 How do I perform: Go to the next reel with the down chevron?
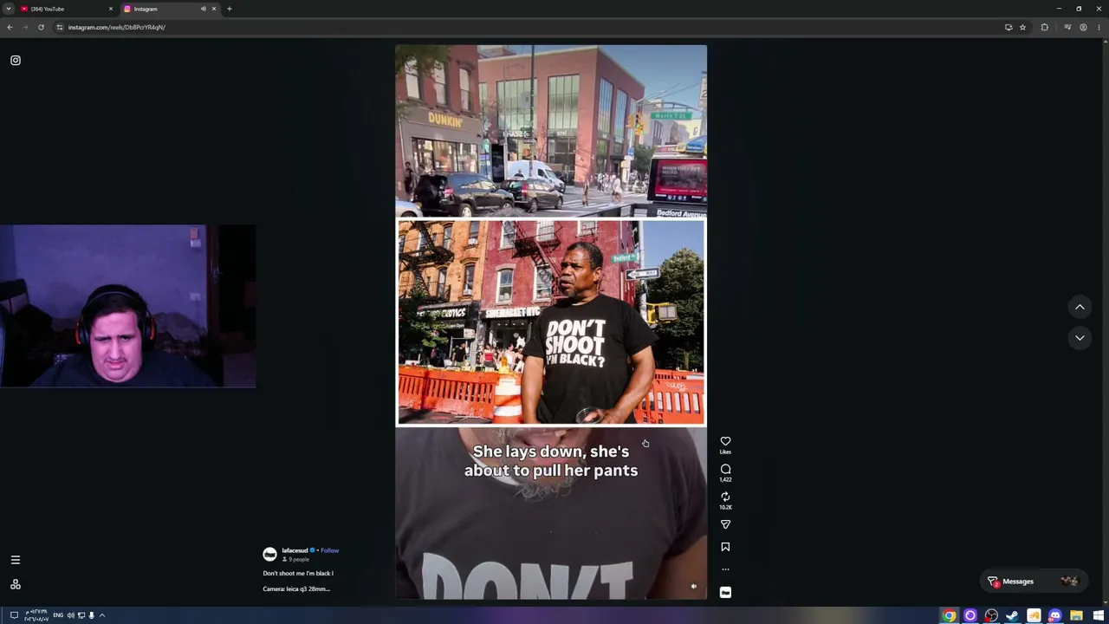[1080, 337]
